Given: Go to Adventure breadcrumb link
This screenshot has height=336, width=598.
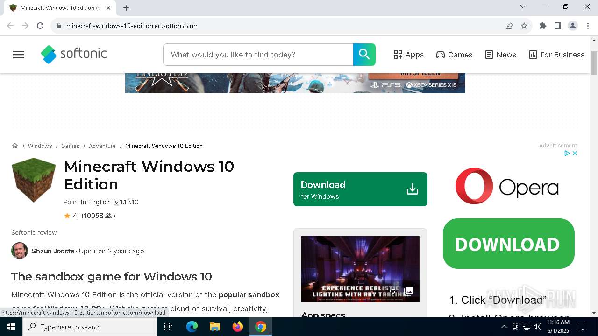Looking at the screenshot, I should pyautogui.click(x=102, y=146).
